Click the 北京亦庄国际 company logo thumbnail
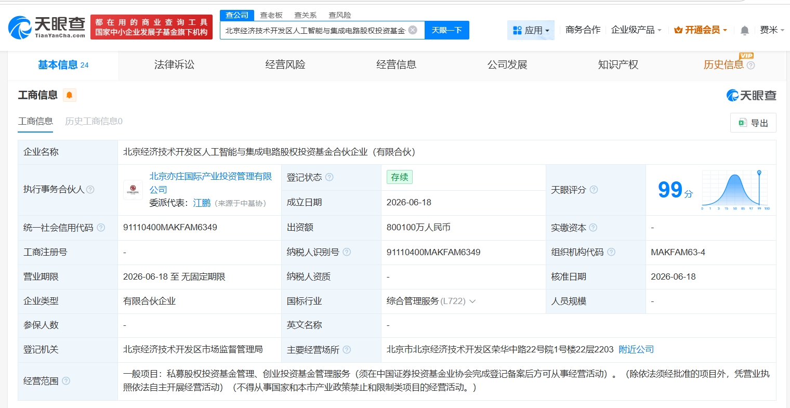 pos(133,190)
